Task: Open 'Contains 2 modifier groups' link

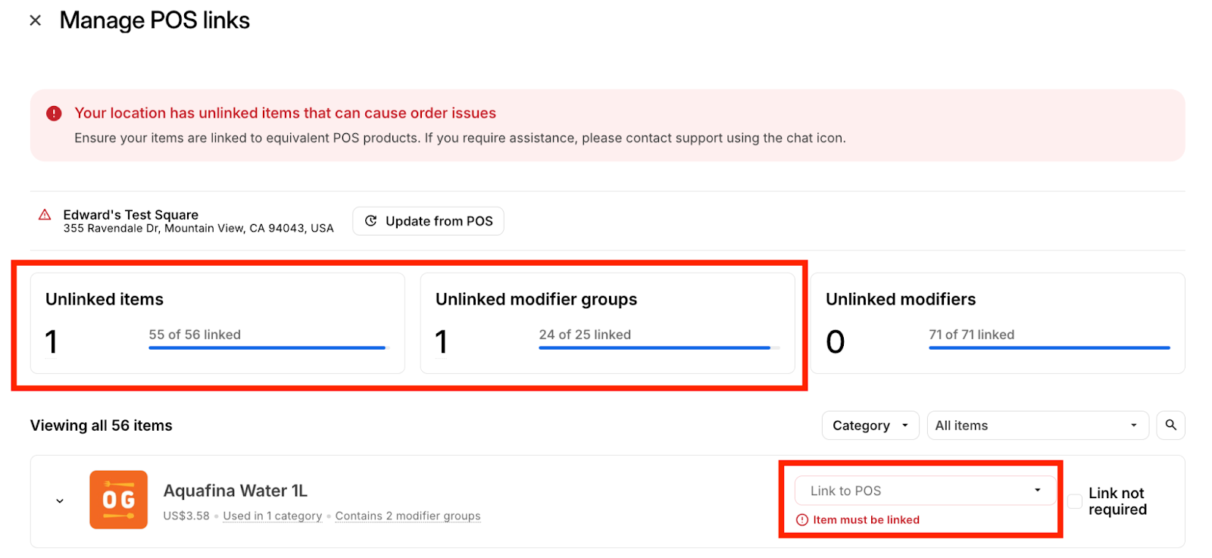Action: click(x=408, y=516)
